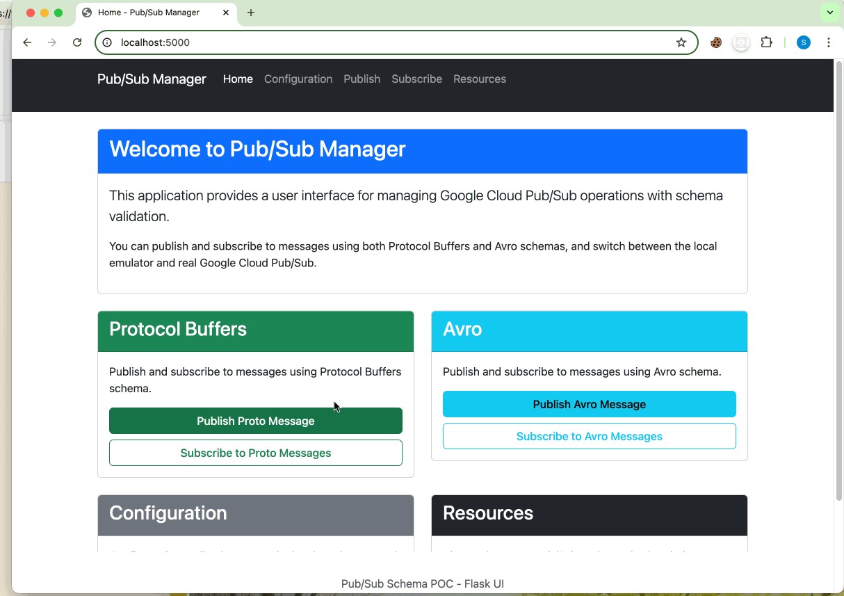
Task: Click the Publish Proto Message button
Action: click(256, 421)
